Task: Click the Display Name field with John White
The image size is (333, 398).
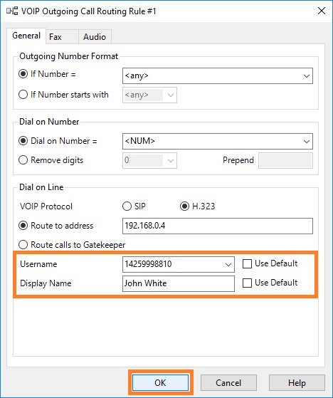Action: [179, 283]
